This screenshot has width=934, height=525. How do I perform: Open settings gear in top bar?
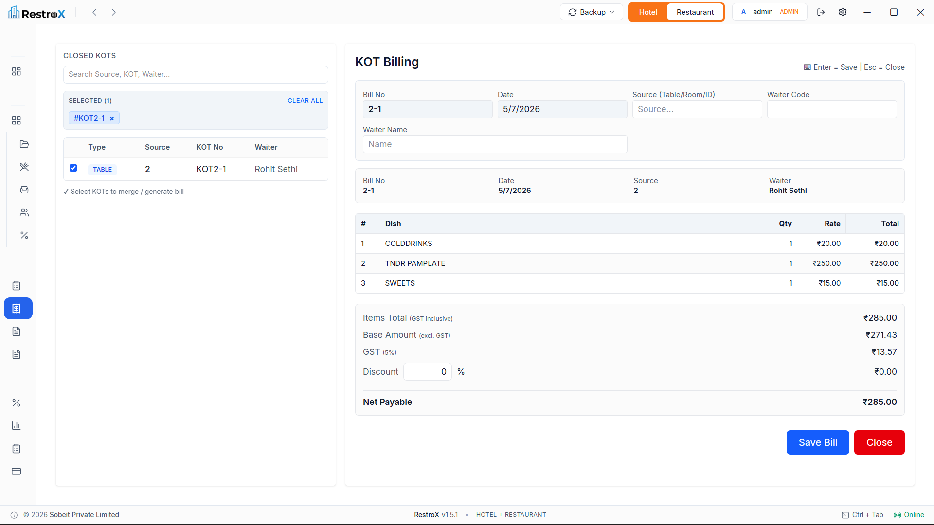[843, 12]
